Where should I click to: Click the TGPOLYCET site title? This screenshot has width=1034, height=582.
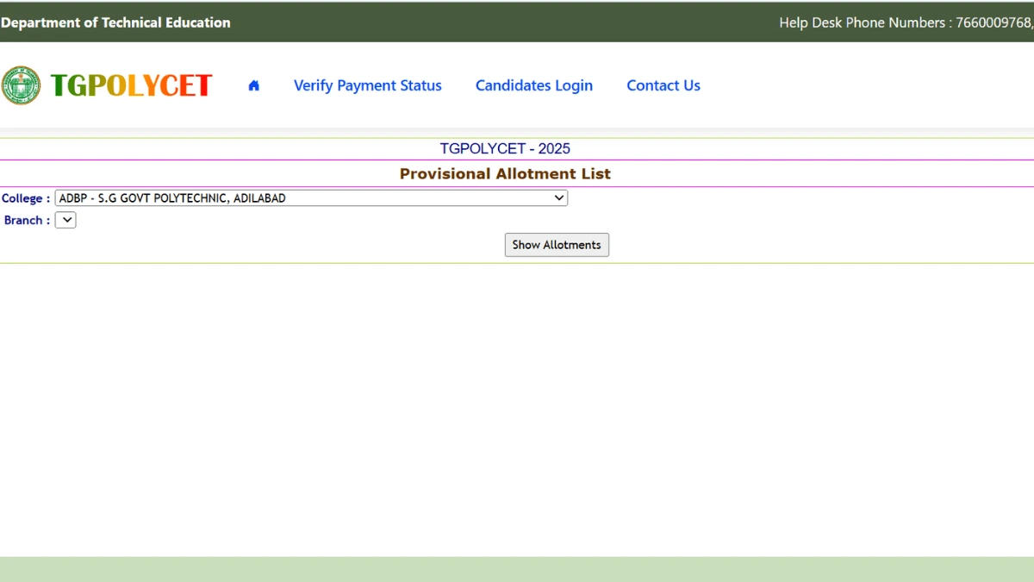click(131, 85)
